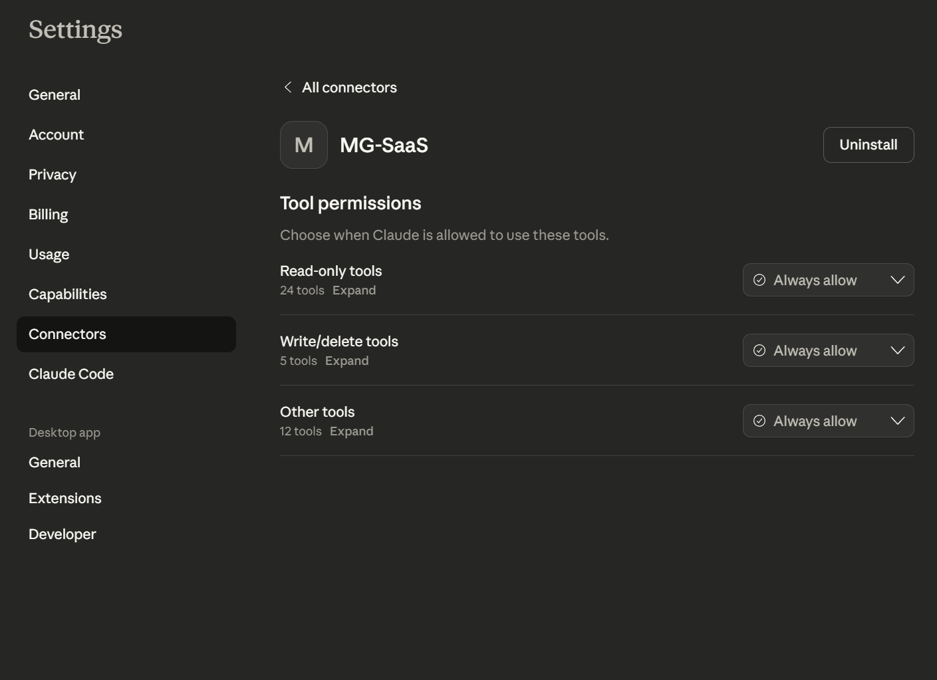Uninstall the MG-SaaS connector
The width and height of the screenshot is (937, 680).
pyautogui.click(x=869, y=144)
